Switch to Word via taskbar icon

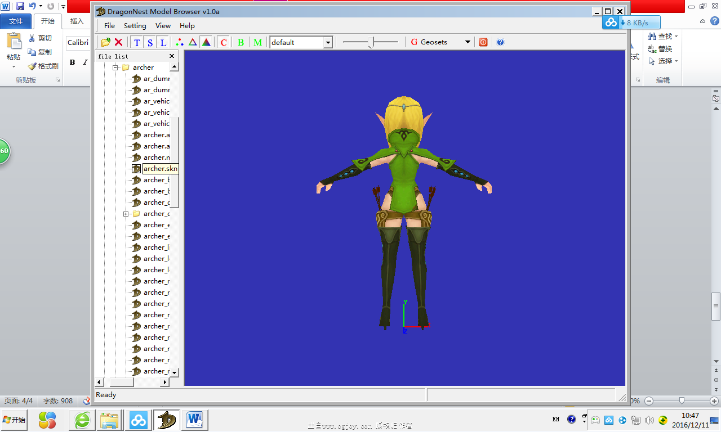coord(195,420)
